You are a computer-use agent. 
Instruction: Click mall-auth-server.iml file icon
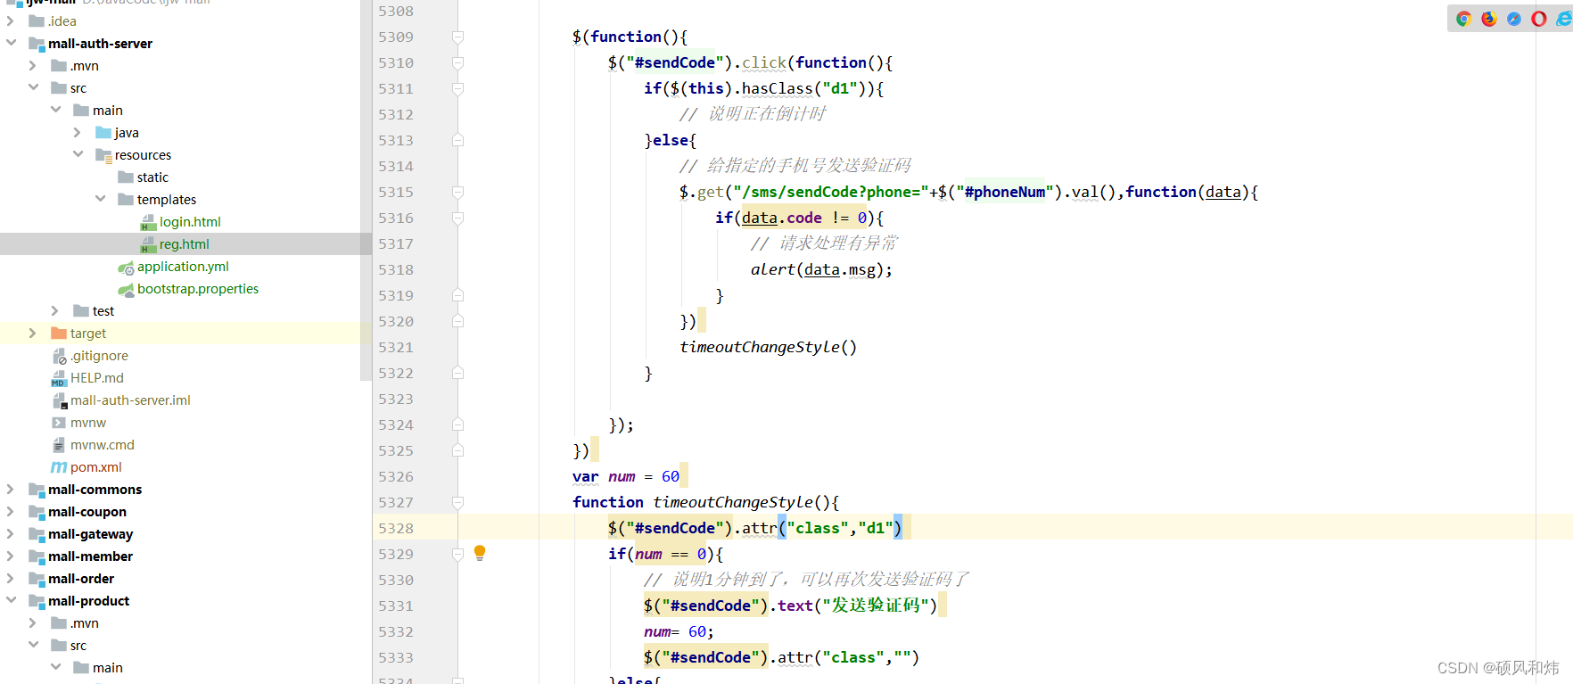[59, 400]
